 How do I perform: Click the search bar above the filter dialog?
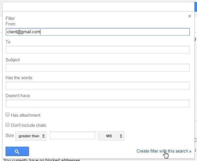coord(98,6)
